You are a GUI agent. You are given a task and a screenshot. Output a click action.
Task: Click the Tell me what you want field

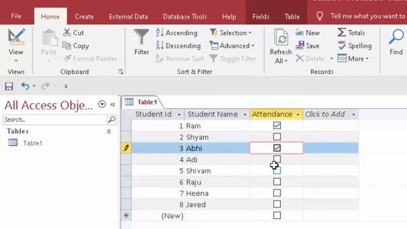368,16
